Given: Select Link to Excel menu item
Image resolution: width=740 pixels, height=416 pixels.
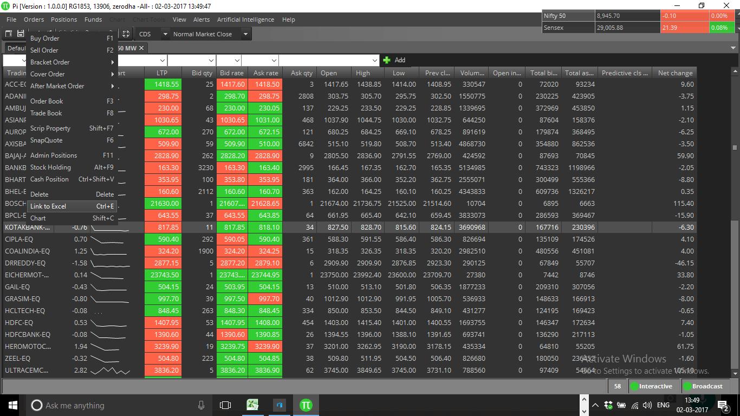Looking at the screenshot, I should point(72,206).
